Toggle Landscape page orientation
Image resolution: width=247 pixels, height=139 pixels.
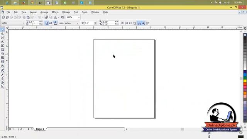(51, 23)
